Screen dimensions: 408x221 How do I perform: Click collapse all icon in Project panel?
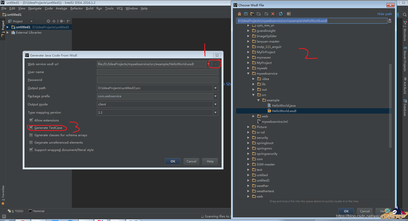[54, 21]
